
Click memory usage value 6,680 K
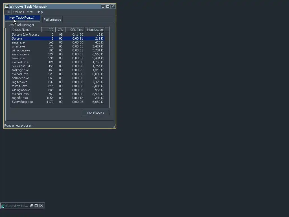click(97, 102)
